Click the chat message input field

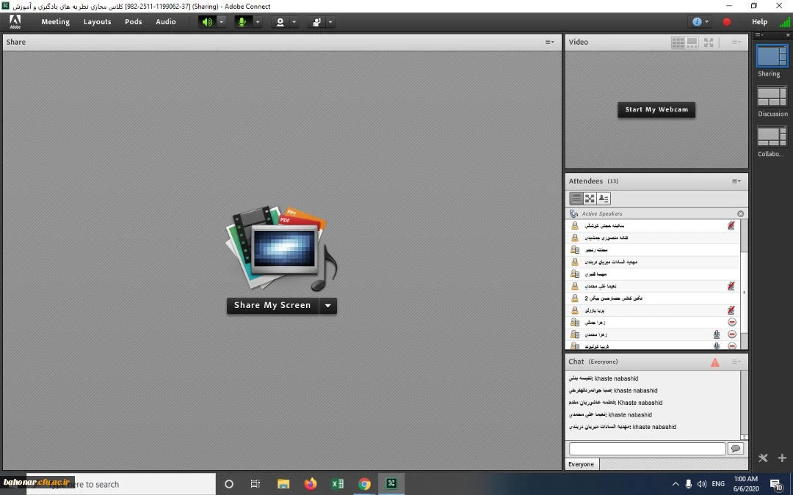(x=647, y=449)
